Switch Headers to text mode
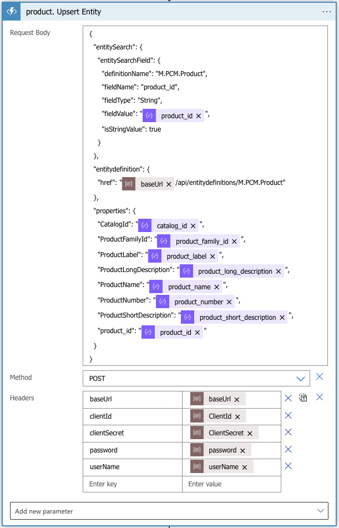This screenshot has height=528, width=339. tap(303, 398)
